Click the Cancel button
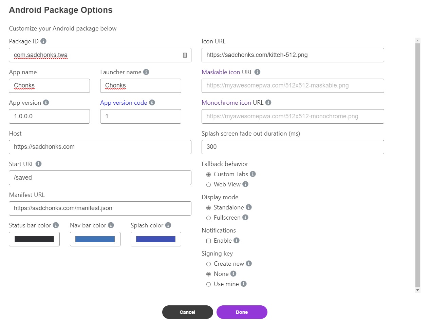This screenshot has height=324, width=430. point(187,312)
